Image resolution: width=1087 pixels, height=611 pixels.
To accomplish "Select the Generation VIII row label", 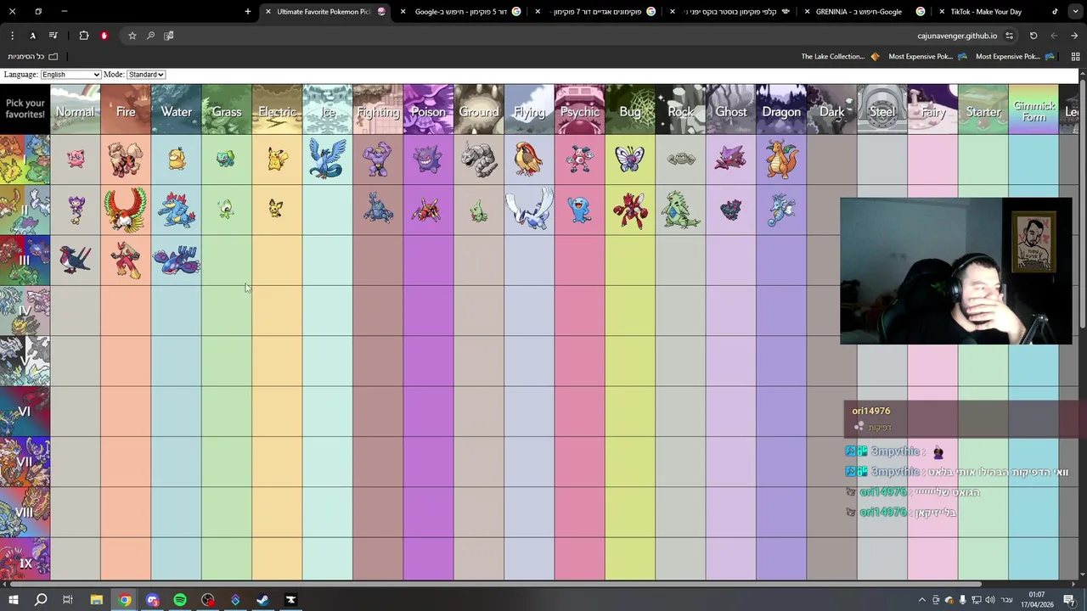I will [x=25, y=513].
